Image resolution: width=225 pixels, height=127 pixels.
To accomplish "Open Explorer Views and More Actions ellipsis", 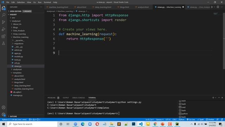I will [x=41, y=7].
